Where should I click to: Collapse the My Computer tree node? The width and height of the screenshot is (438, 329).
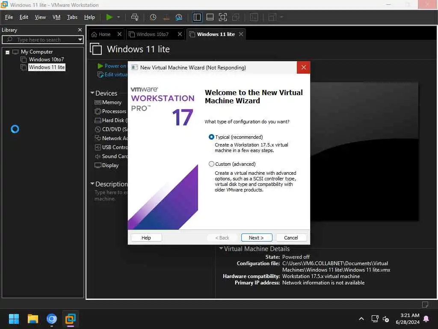tap(8, 52)
